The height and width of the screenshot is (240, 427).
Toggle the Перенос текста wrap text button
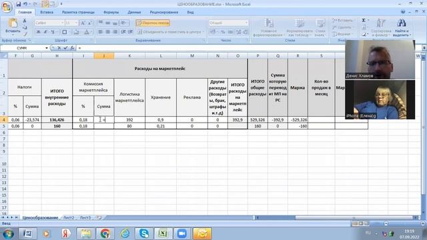click(153, 23)
